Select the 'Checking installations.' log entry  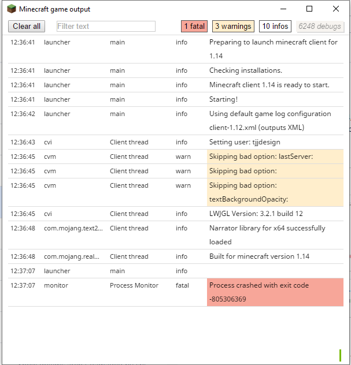246,70
